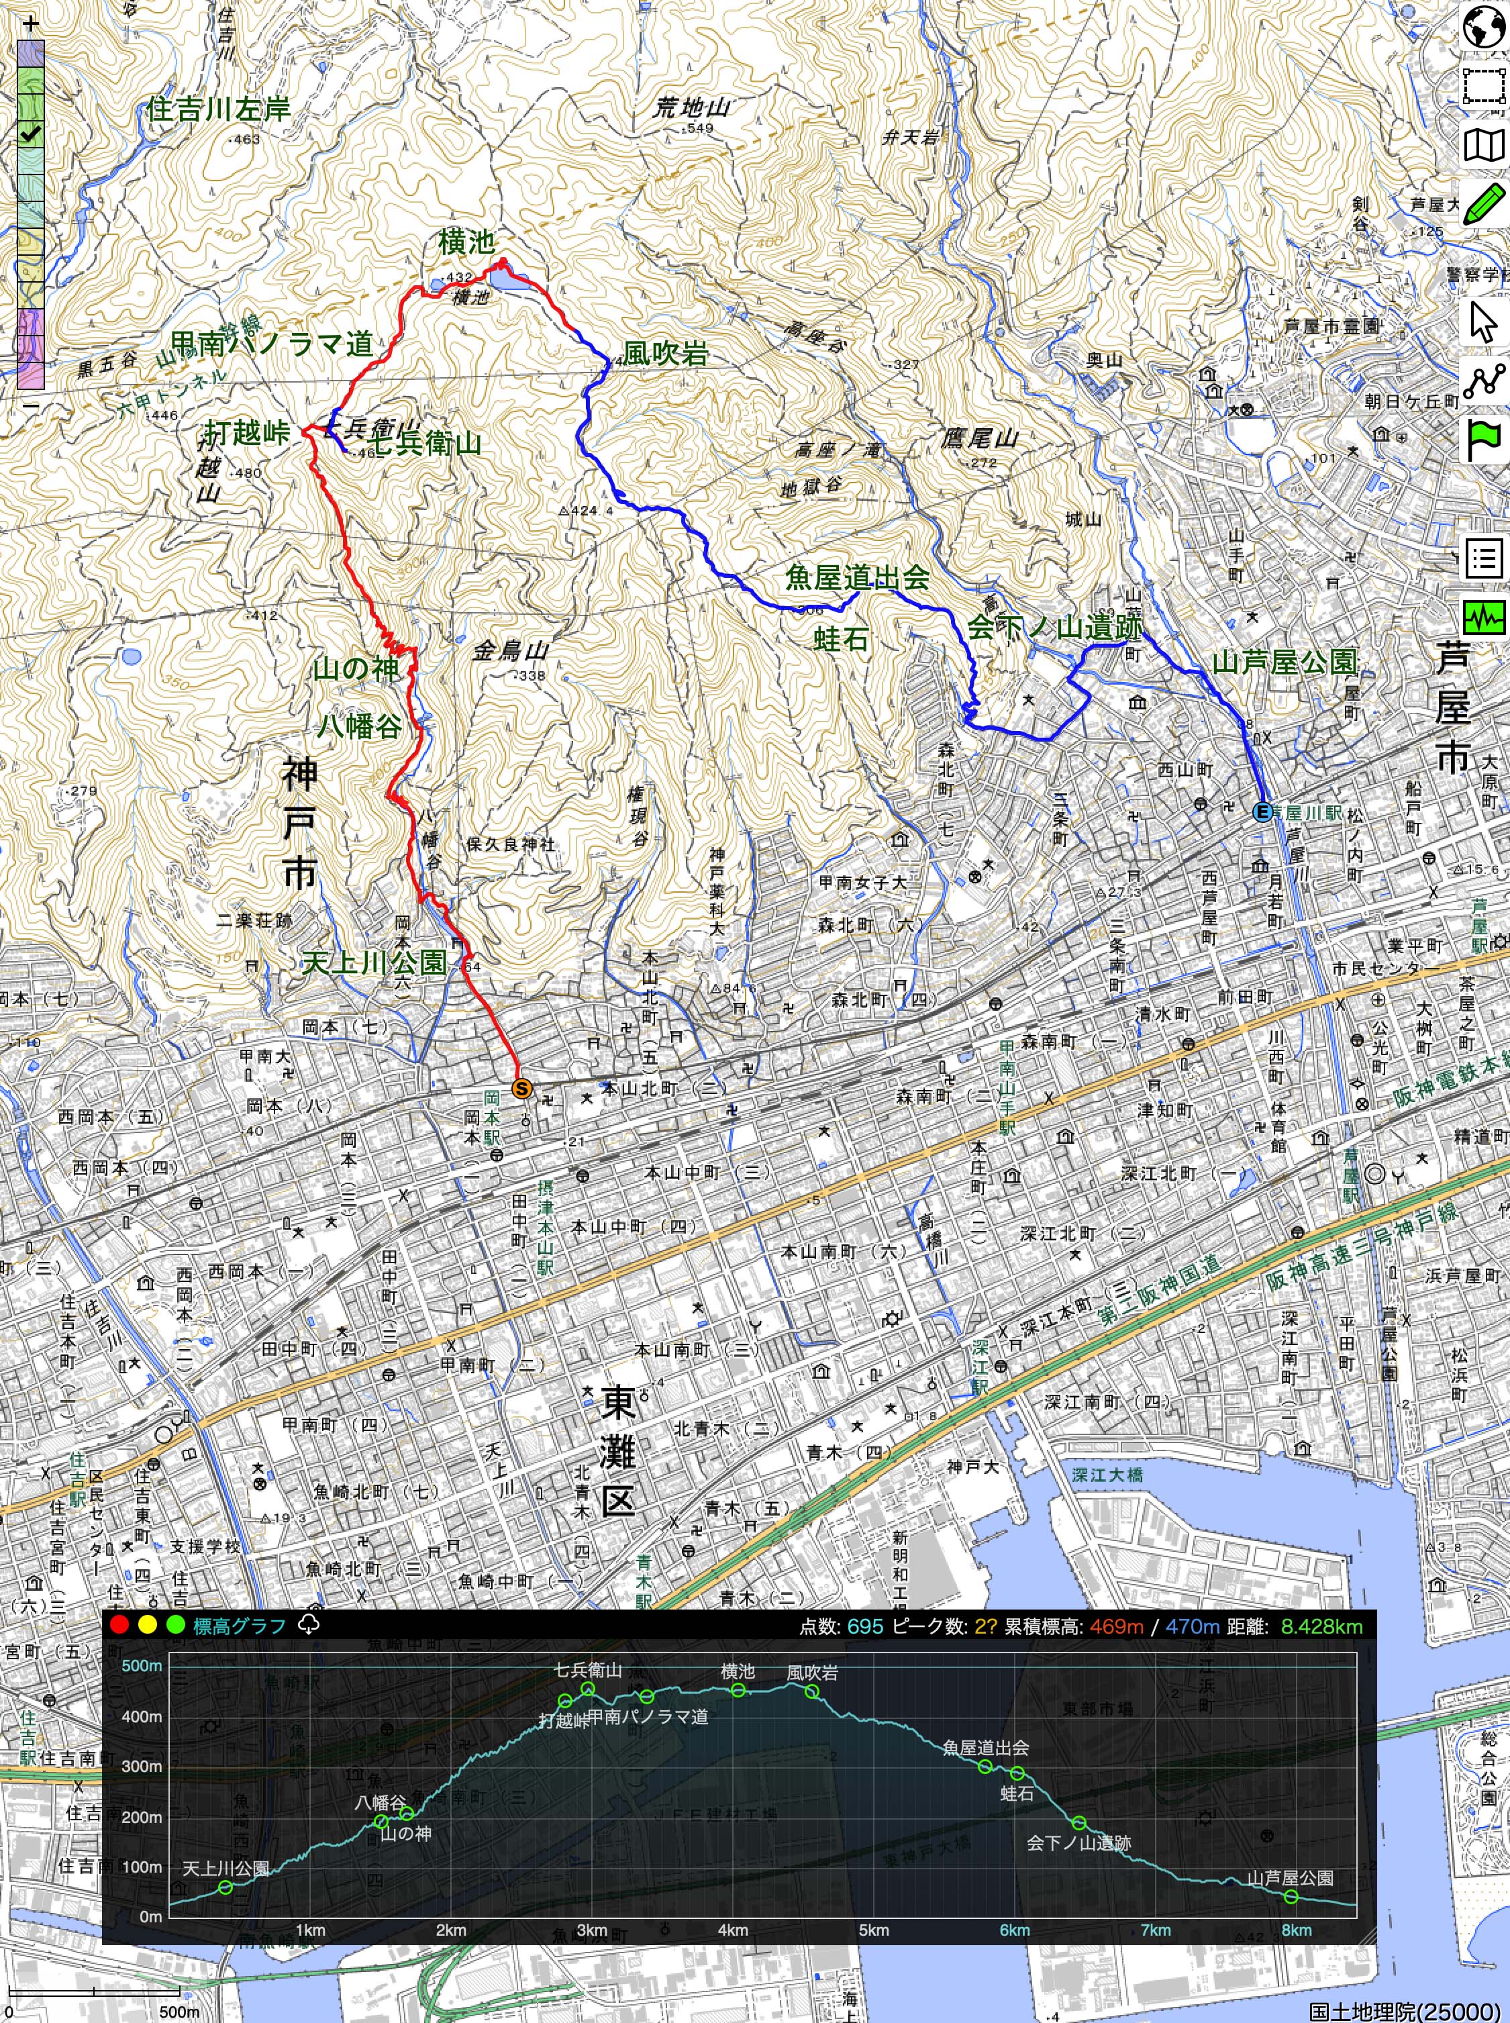This screenshot has width=1510, height=2023.
Task: Choose the polyline route drawing tool
Action: coord(1484,381)
